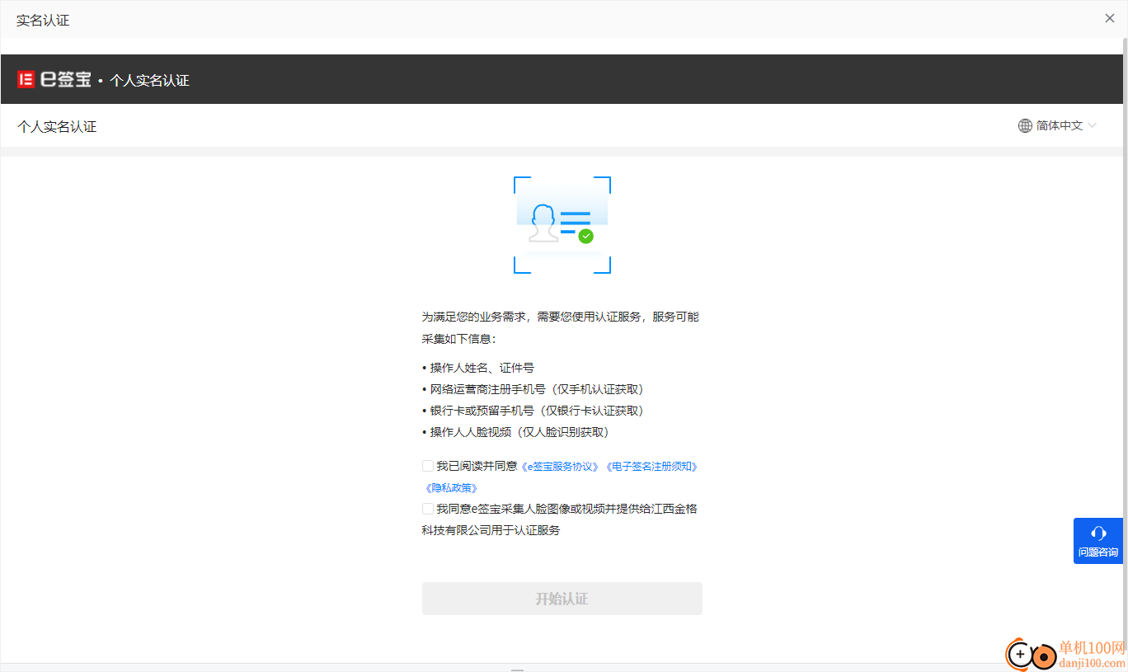Click the 实名认证 window title
The height and width of the screenshot is (672, 1128).
[x=43, y=20]
